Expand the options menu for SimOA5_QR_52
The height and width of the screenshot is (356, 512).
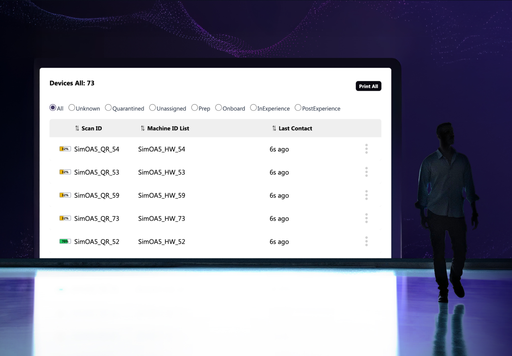coord(366,241)
